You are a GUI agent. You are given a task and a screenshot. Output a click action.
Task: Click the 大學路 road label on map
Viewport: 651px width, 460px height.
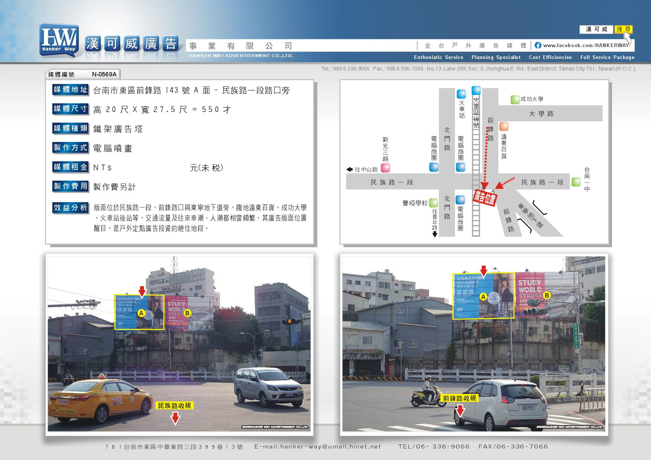541,114
